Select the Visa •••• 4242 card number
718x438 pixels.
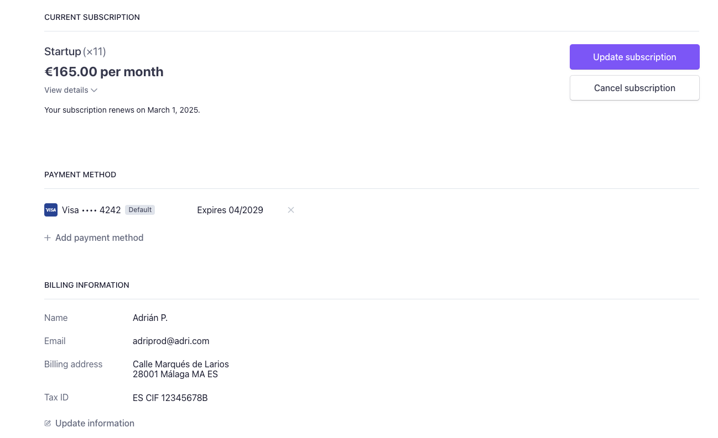click(91, 210)
